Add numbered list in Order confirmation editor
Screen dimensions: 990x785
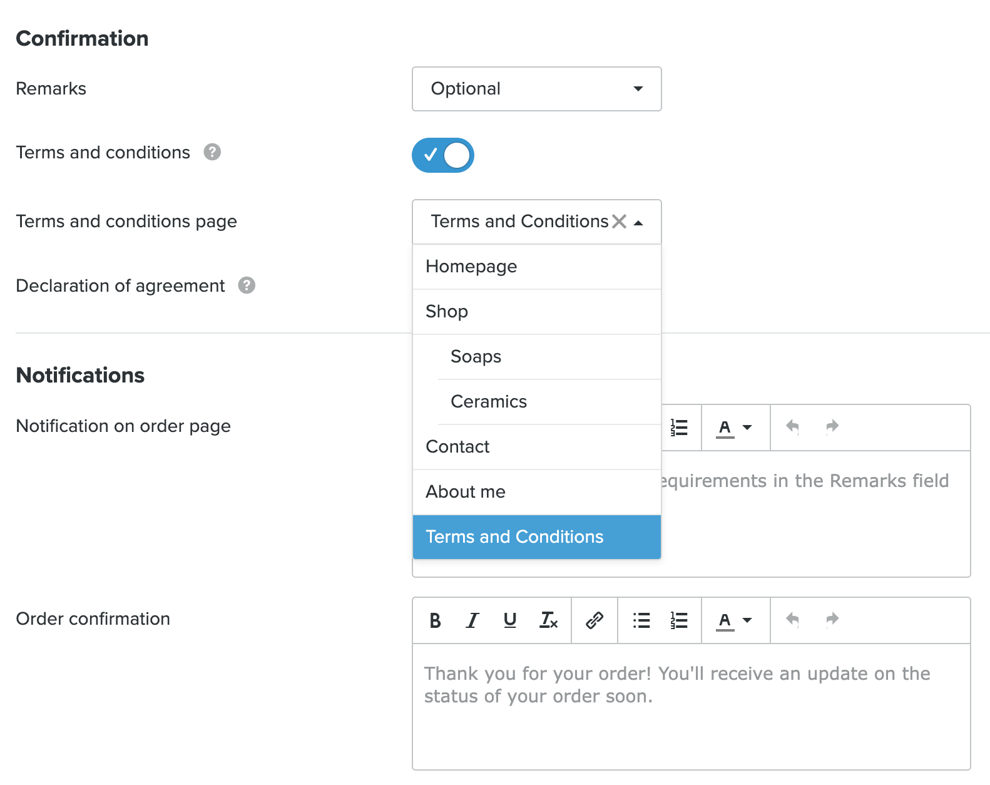pyautogui.click(x=679, y=620)
